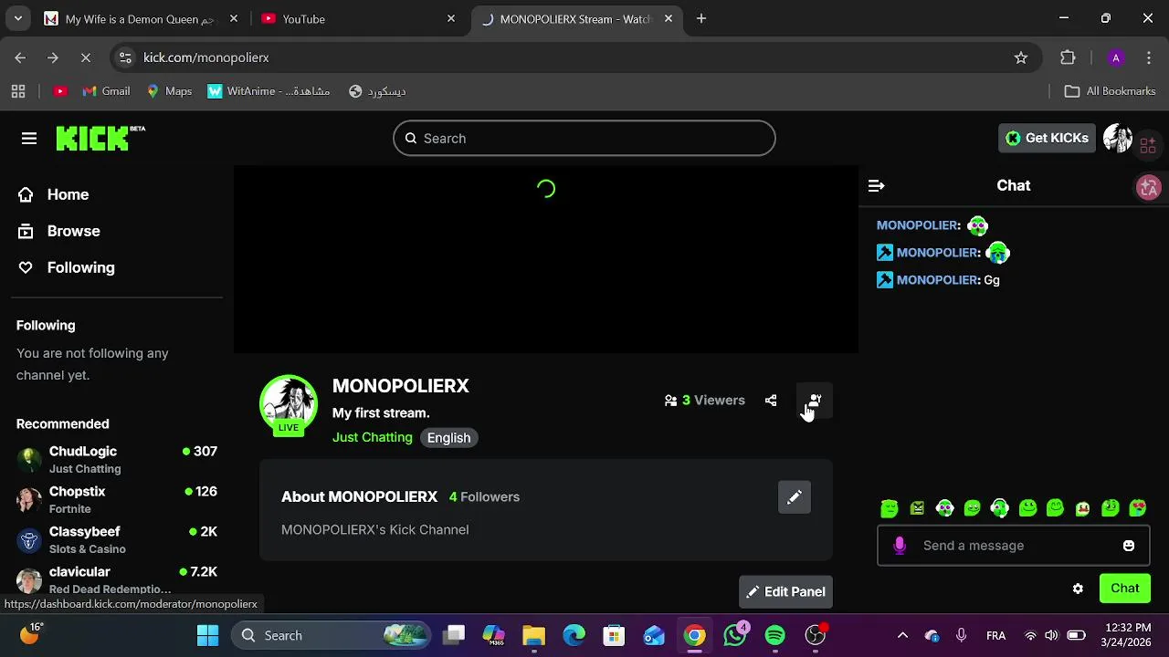Open ChudLogic recommended channel

point(117,459)
